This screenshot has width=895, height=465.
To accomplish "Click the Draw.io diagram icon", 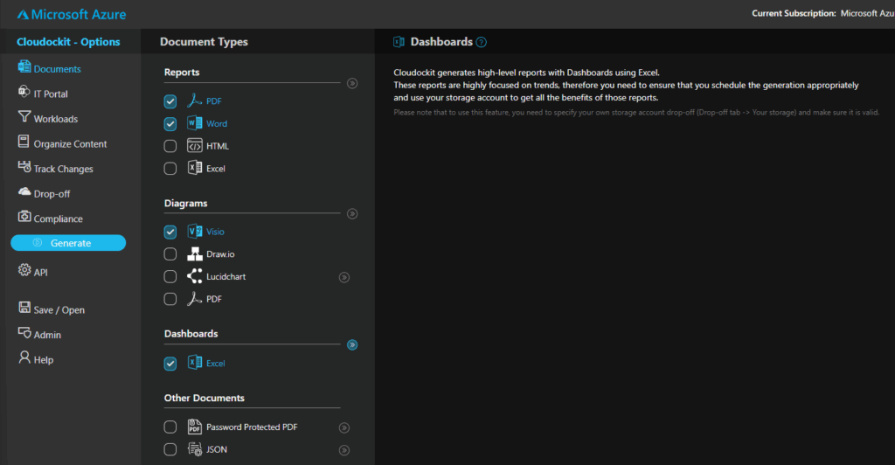I will pyautogui.click(x=194, y=254).
